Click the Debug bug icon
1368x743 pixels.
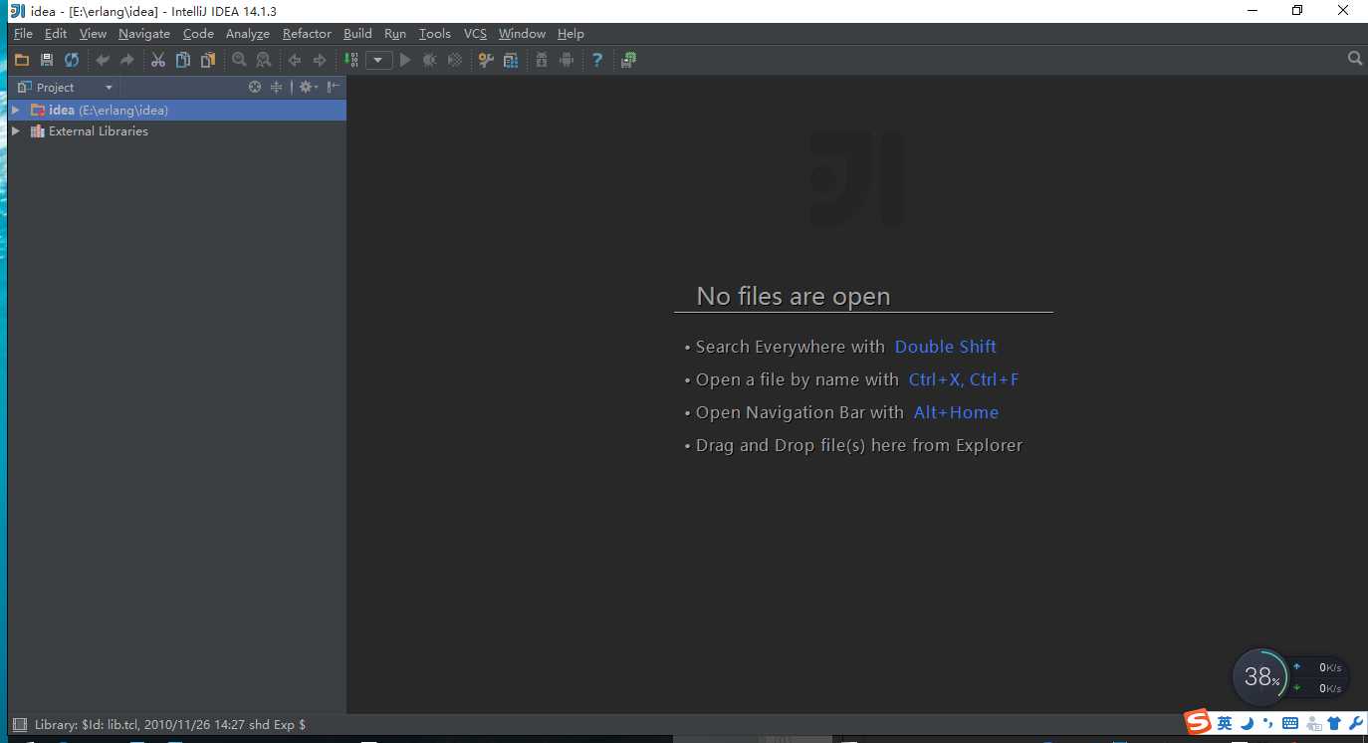(430, 60)
